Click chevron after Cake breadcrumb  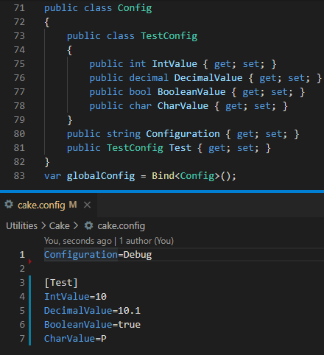76,226
